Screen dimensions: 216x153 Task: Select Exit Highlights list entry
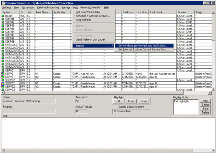(x=182, y=101)
